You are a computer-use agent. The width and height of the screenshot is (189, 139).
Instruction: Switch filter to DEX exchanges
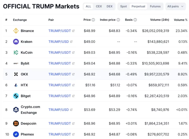point(109,6)
